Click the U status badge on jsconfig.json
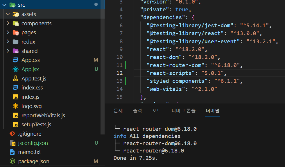 pyautogui.click(x=96, y=143)
